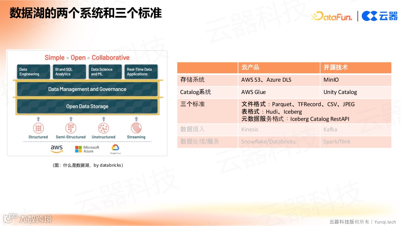Click the 开源技术 column header
The width and height of the screenshot is (401, 226).
[356, 68]
